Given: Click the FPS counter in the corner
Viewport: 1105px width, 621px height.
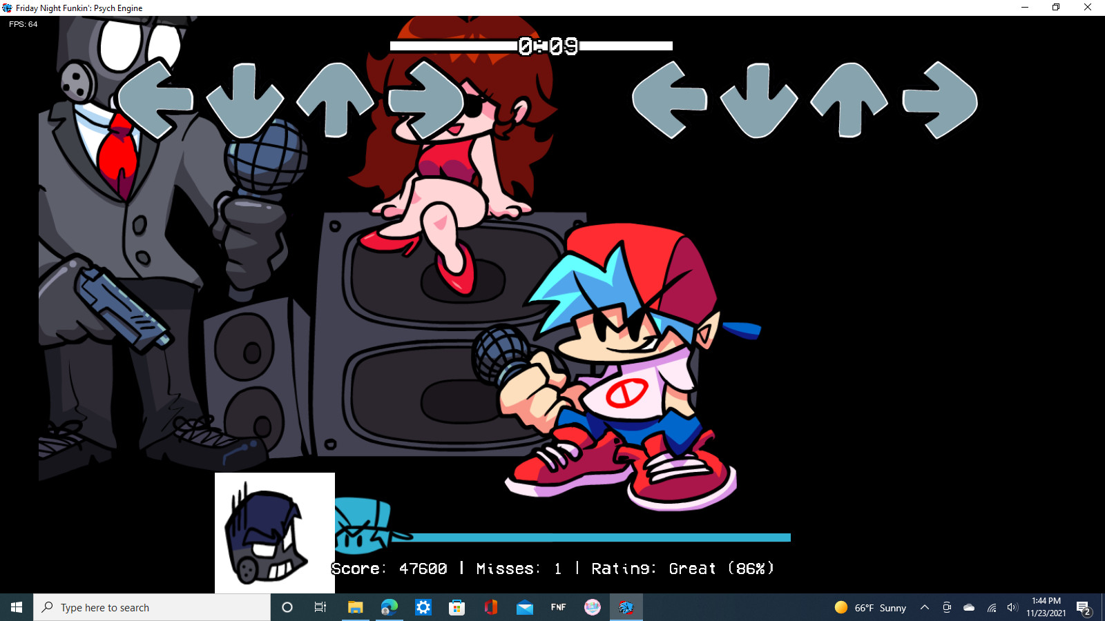Looking at the screenshot, I should click(23, 24).
